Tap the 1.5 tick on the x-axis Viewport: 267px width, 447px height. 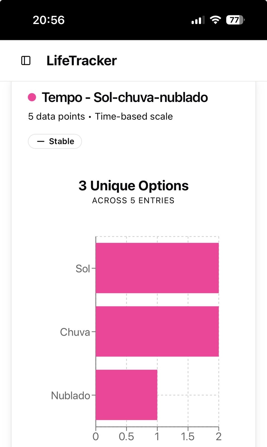click(188, 436)
